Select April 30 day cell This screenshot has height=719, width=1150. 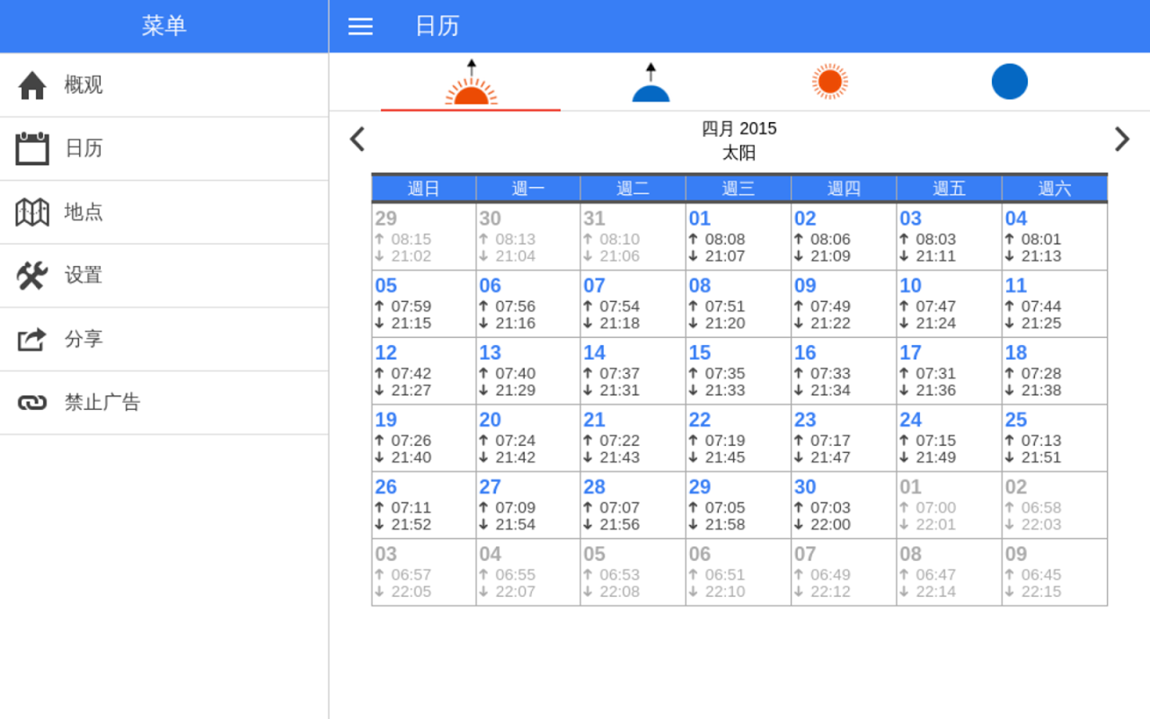tap(843, 505)
